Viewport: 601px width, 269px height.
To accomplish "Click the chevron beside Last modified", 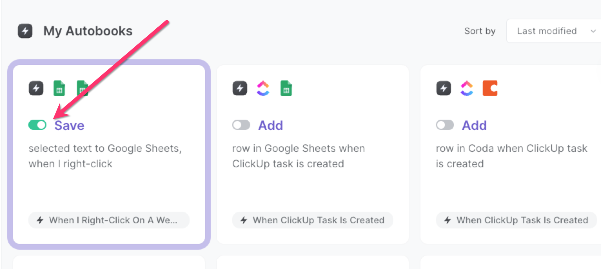I will (x=593, y=31).
